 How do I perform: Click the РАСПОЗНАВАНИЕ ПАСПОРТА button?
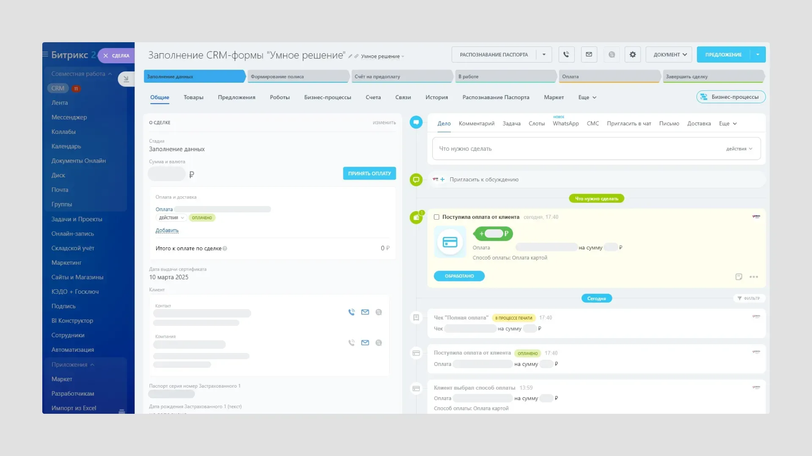click(494, 54)
